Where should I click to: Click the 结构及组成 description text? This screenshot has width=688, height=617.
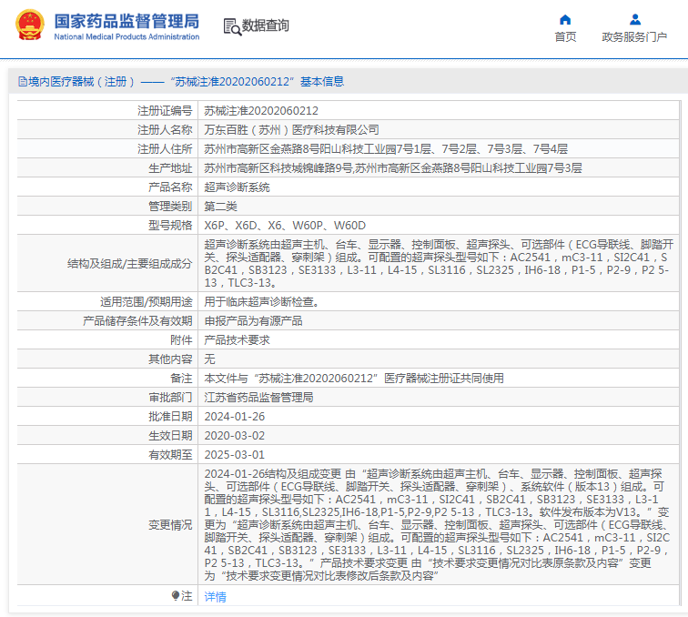pyautogui.click(x=439, y=264)
